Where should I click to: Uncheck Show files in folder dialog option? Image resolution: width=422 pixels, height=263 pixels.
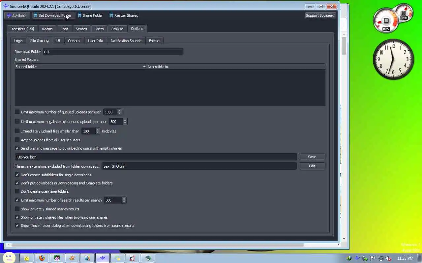[17, 226]
